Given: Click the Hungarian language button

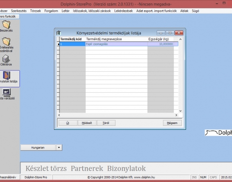Looking at the screenshot, I should (38, 148).
